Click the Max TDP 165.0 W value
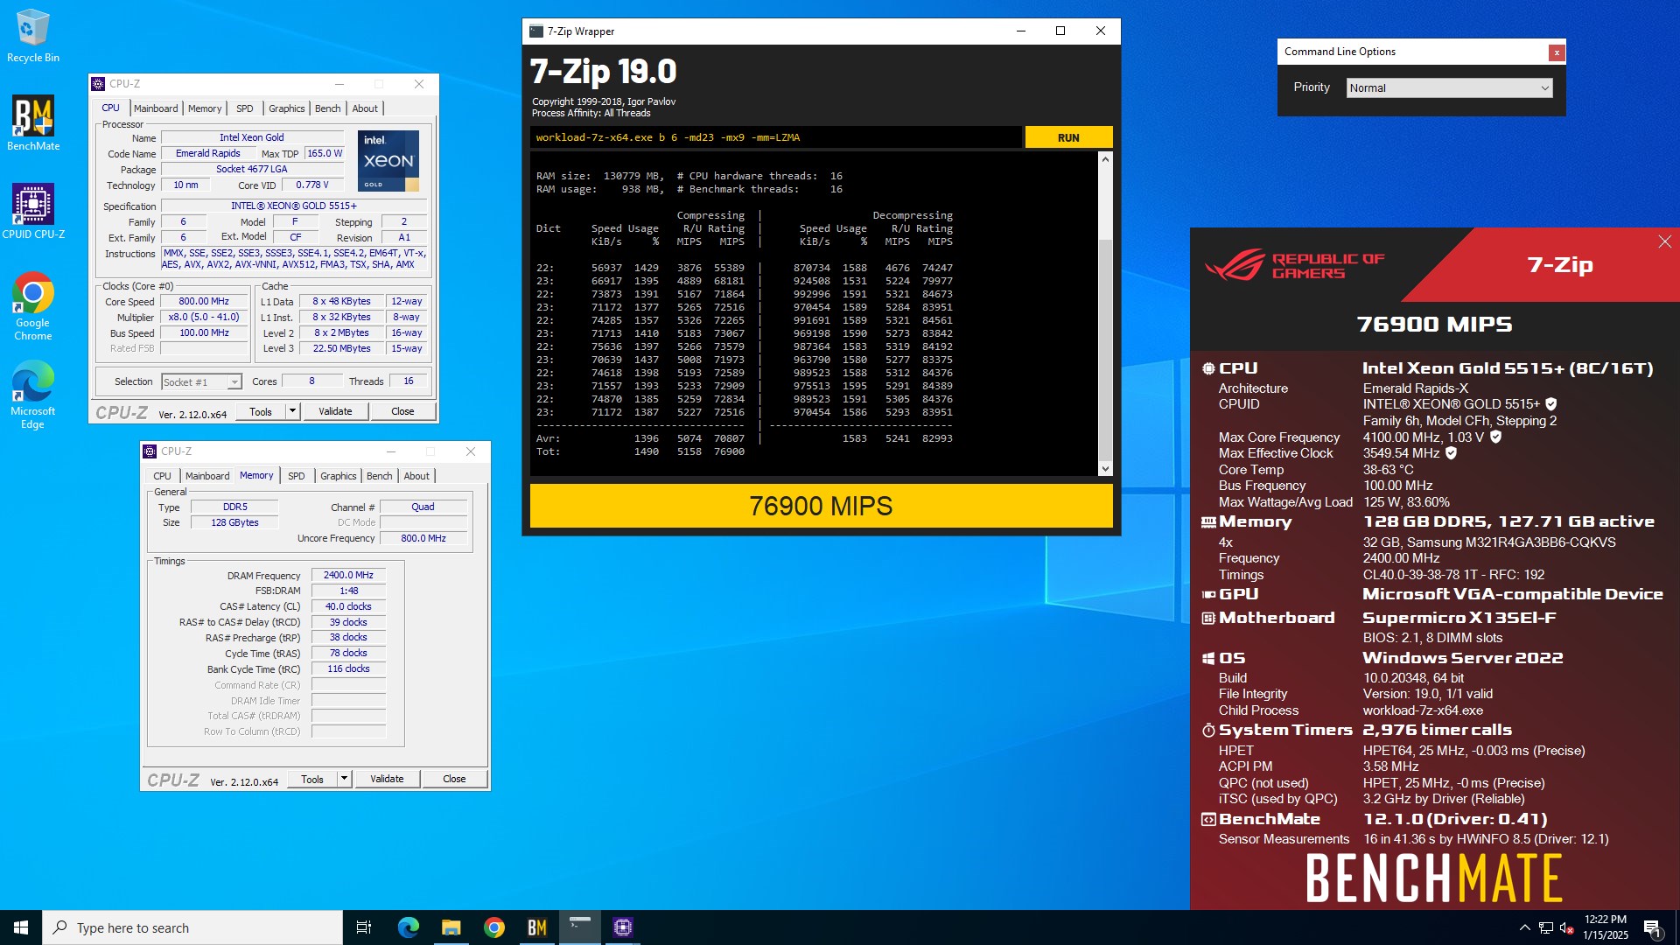Image resolution: width=1680 pixels, height=945 pixels. pyautogui.click(x=325, y=153)
